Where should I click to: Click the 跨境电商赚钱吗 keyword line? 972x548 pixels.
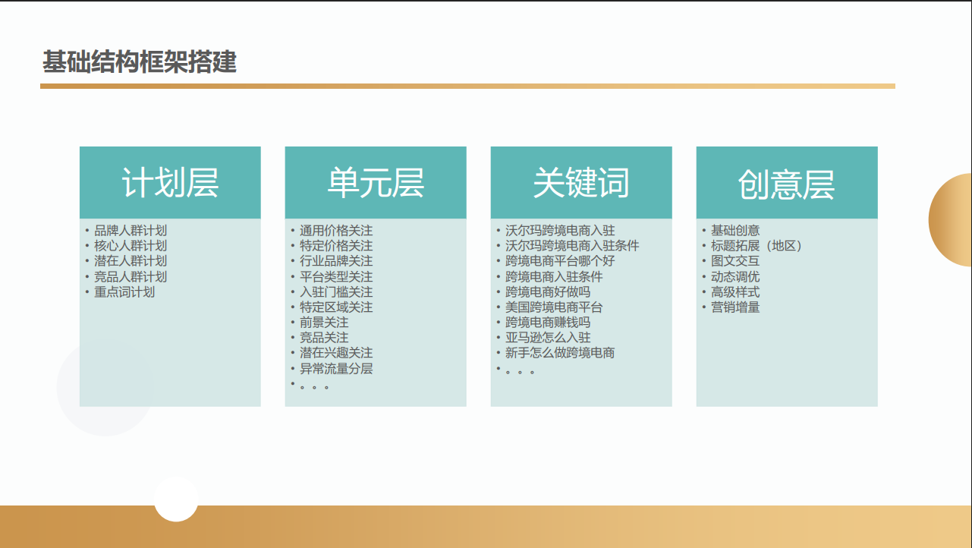point(548,323)
